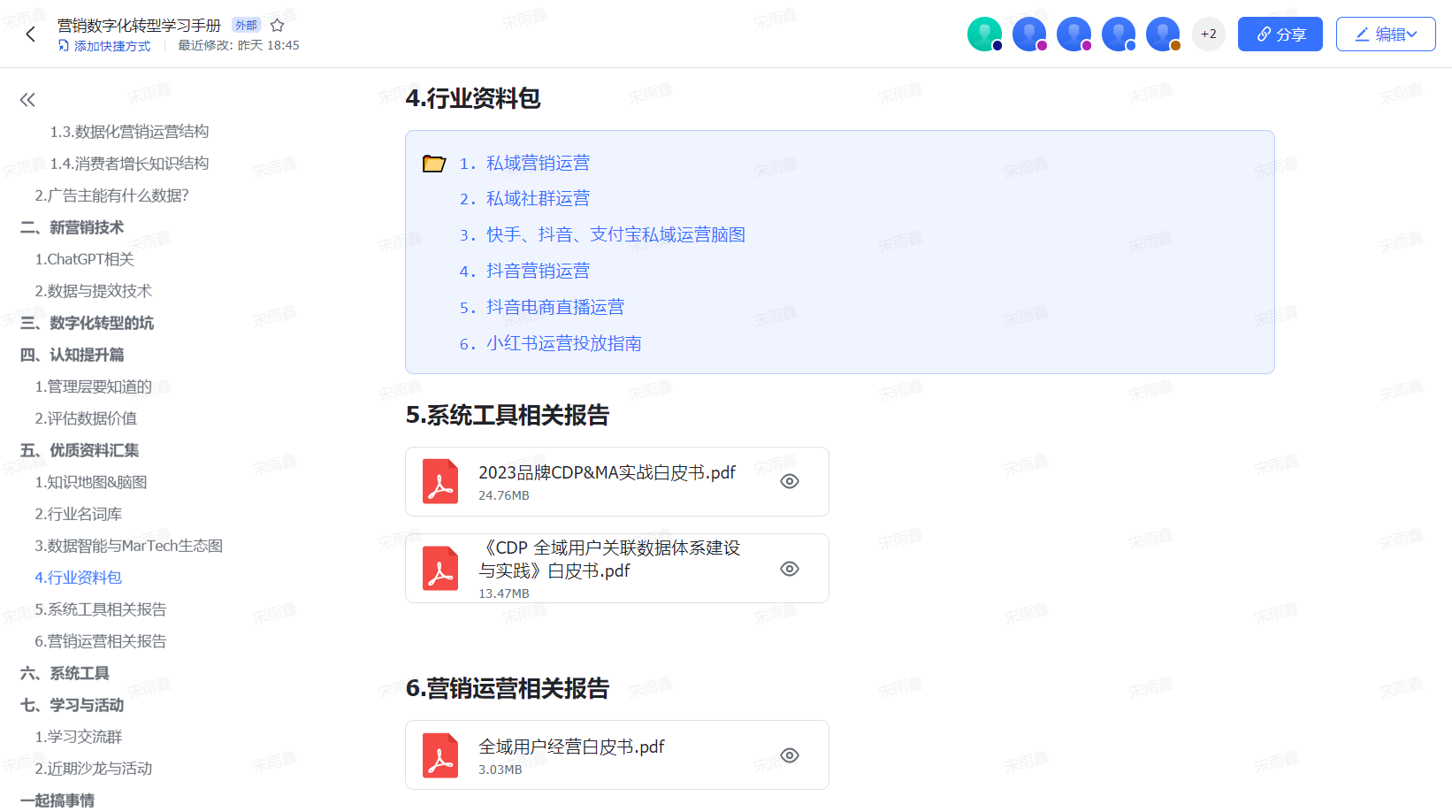Click the folder icon in 行业资料包

[434, 164]
